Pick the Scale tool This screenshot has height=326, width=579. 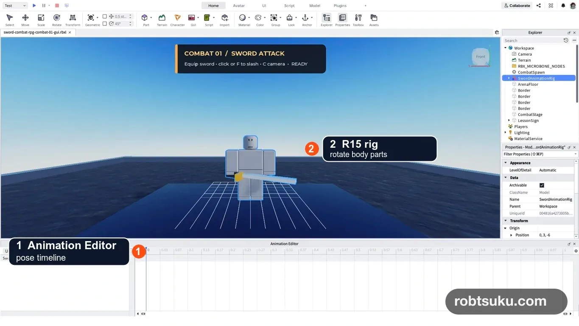click(41, 20)
